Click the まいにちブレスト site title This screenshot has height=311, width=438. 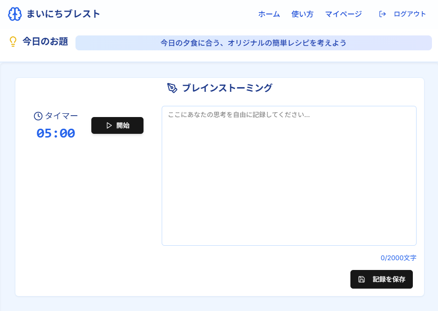tap(63, 14)
